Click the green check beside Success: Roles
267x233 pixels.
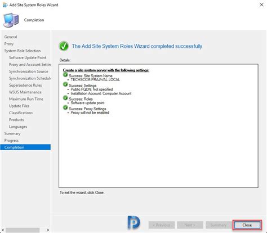pyautogui.click(x=65, y=98)
